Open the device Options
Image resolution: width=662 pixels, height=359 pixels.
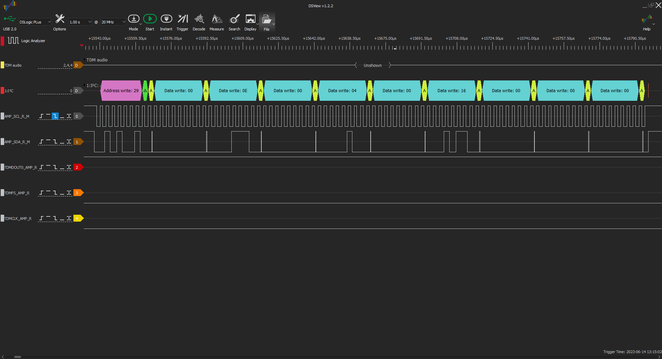pos(60,22)
